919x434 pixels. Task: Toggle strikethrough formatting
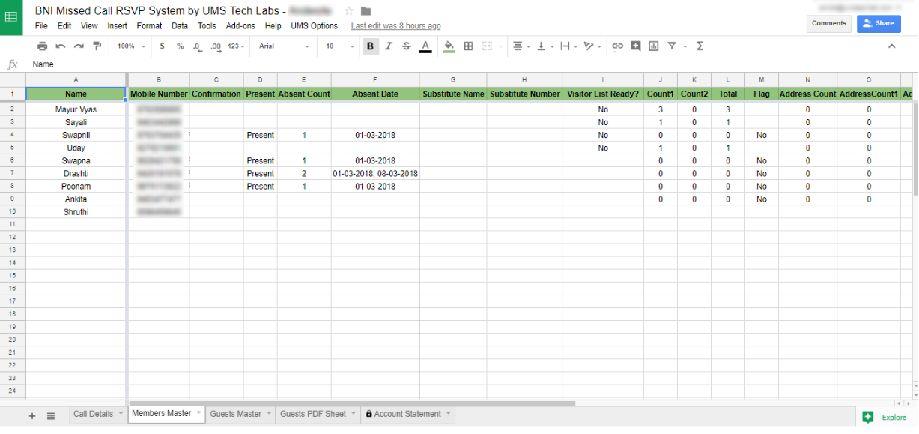[407, 46]
